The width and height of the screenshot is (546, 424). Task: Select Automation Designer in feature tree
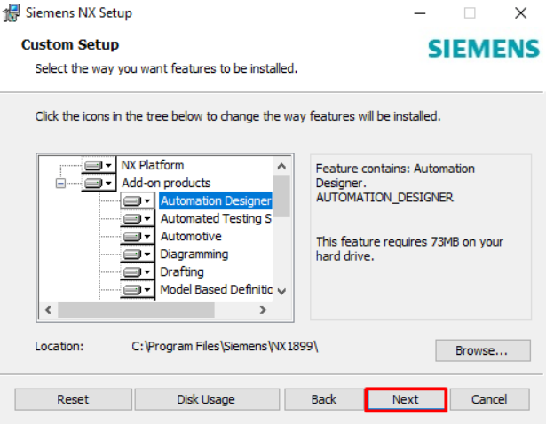tap(216, 200)
